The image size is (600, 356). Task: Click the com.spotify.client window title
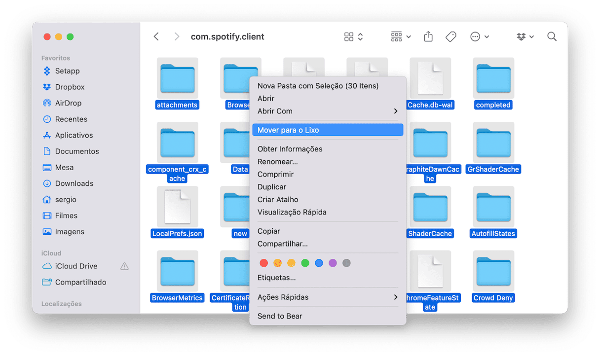227,36
